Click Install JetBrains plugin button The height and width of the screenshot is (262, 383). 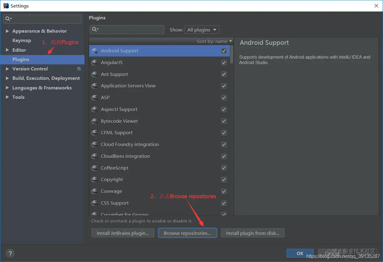(123, 233)
